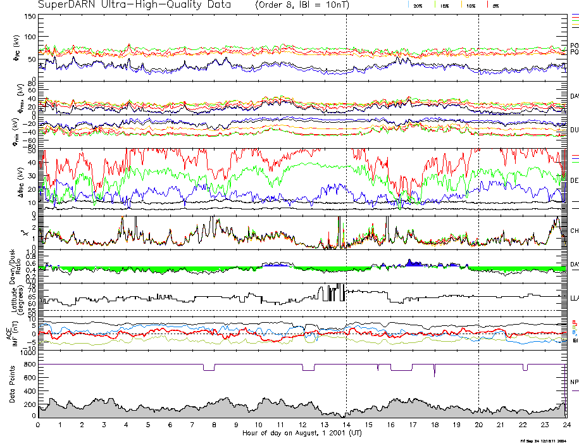Screen dimensions: 579x443
Task: Click the dashed vertical line at hour 20
Action: (478, 190)
